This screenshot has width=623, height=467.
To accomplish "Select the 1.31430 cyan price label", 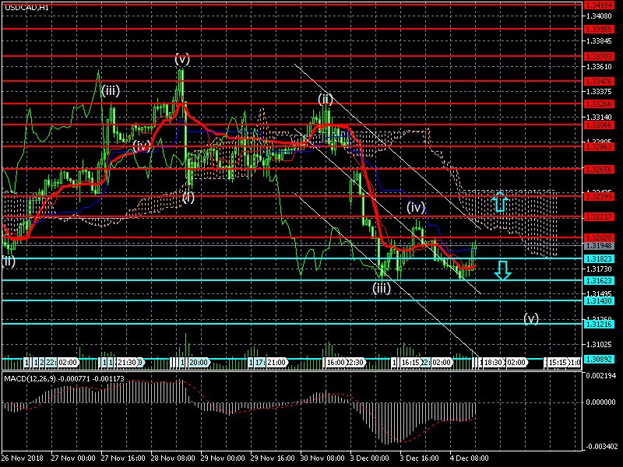I will [x=599, y=301].
